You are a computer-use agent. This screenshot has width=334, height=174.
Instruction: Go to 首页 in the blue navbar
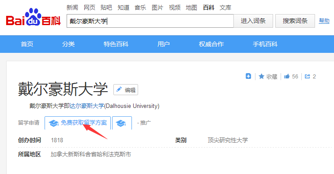pyautogui.click(x=27, y=44)
